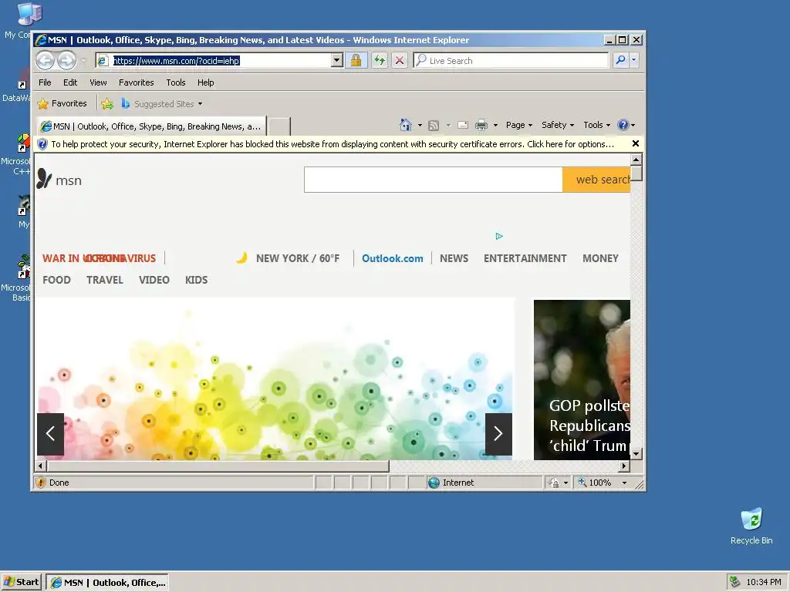This screenshot has width=790, height=592.
Task: Close the yellow information bar
Action: point(636,144)
